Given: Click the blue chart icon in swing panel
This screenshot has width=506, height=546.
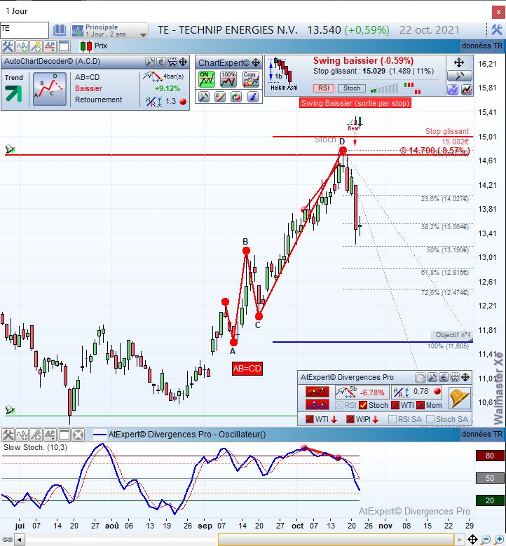Looking at the screenshot, I should tap(453, 90).
